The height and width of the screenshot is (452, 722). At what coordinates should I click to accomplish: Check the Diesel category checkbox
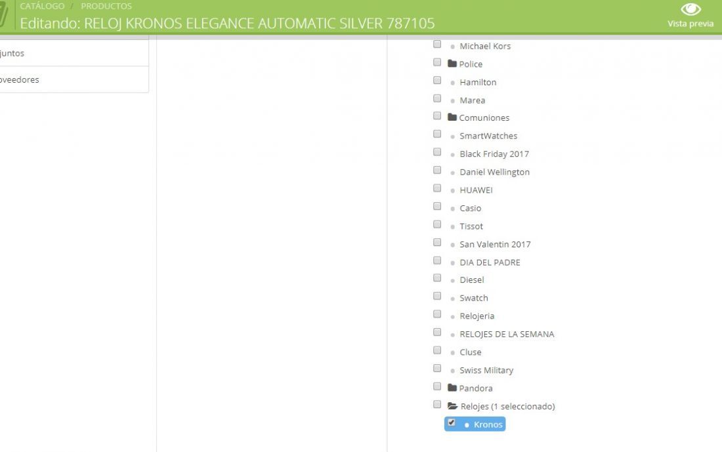[x=437, y=278]
